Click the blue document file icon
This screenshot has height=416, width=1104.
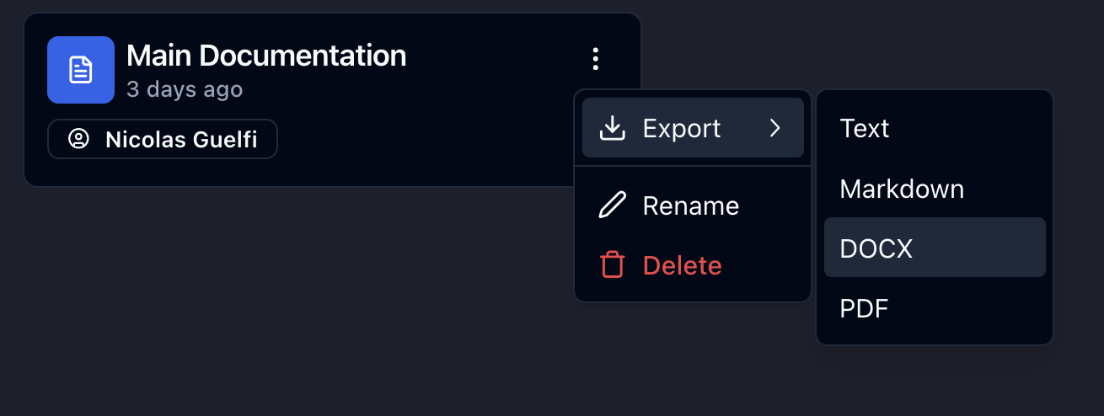coord(81,70)
